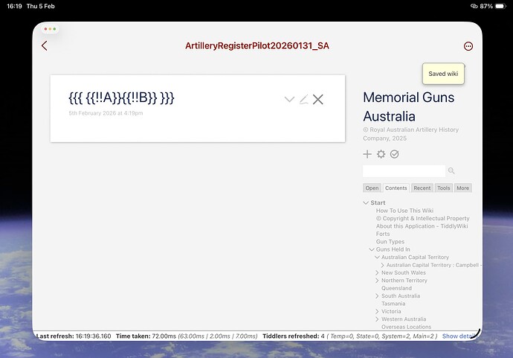Viewport: 513px width, 358px height.
Task: Open more tiddler actions chevron
Action: [289, 100]
